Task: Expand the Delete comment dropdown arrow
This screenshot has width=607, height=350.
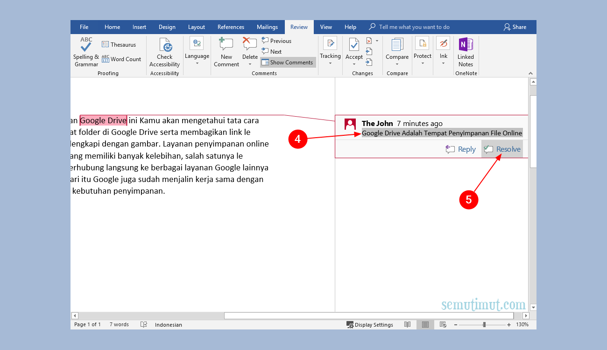Action: 250,64
